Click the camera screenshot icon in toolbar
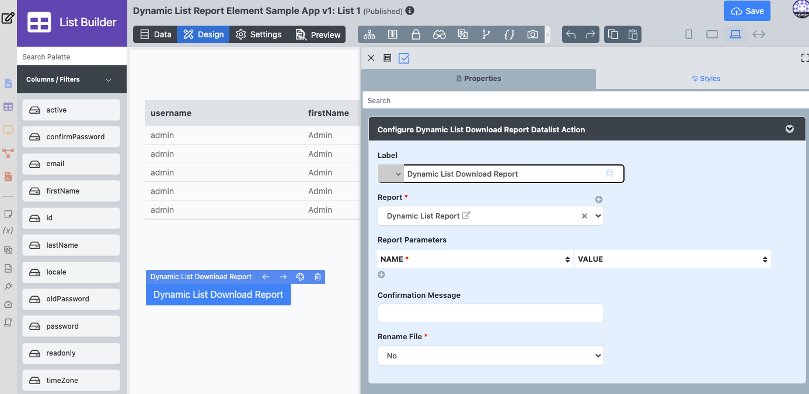 532,34
